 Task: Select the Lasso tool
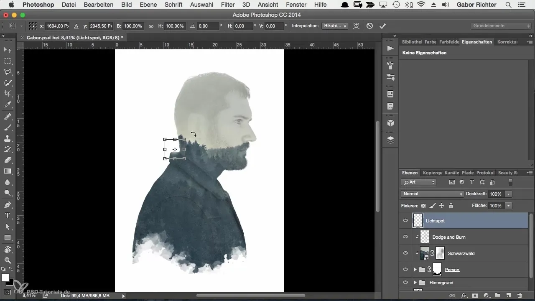point(8,72)
